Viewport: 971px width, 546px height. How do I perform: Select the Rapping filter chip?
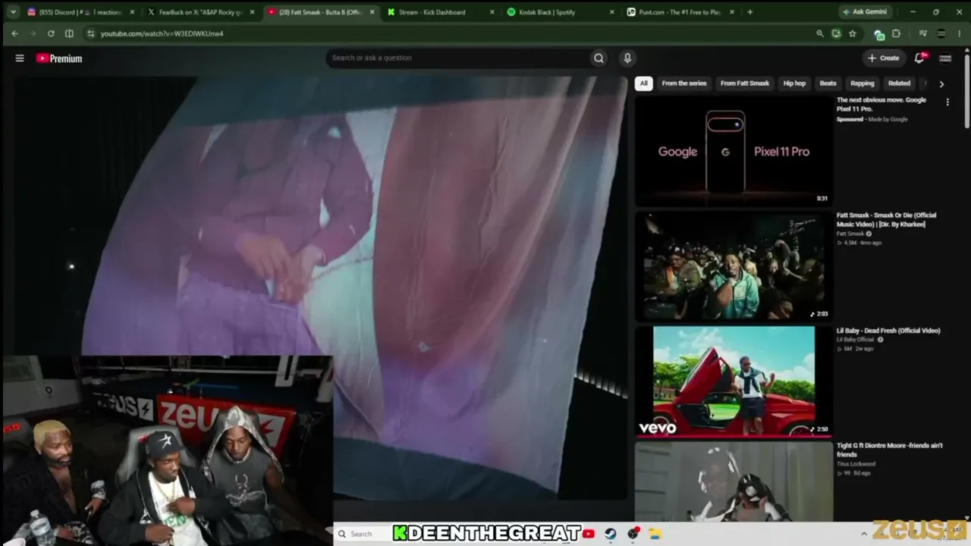coord(863,83)
